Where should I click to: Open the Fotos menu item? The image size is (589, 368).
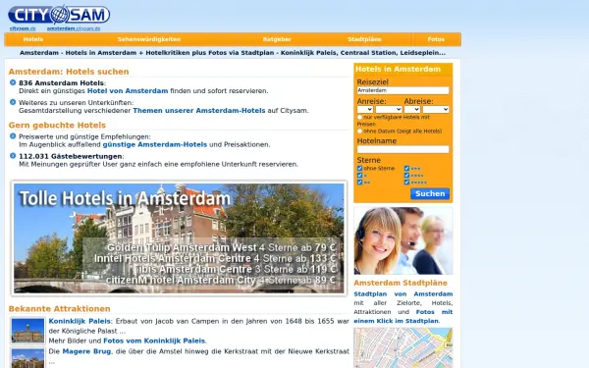coord(436,39)
